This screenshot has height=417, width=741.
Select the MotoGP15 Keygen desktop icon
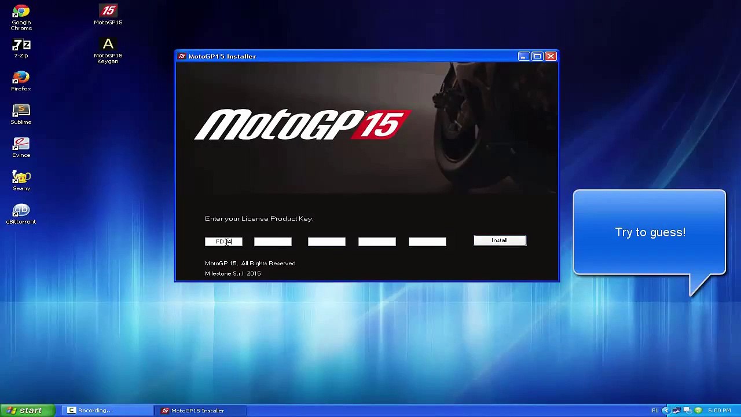[x=108, y=51]
